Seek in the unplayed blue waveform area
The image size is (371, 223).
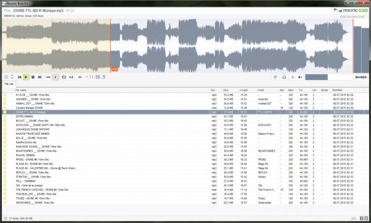click(x=232, y=46)
